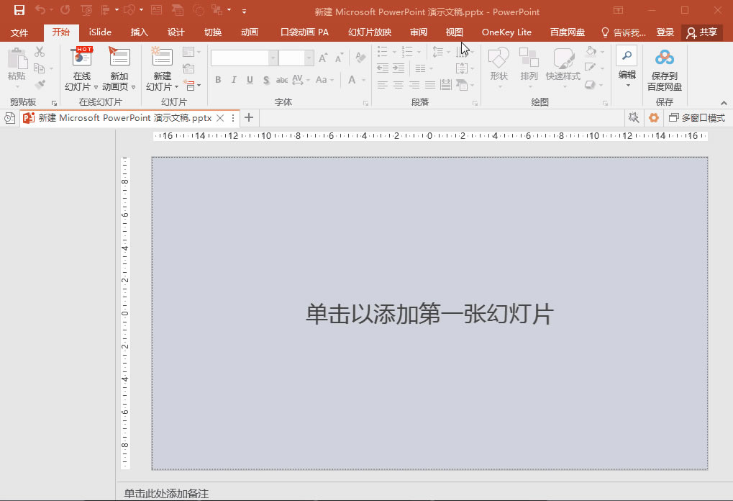Toggle center text alignment button
Image resolution: width=733 pixels, height=501 pixels.
tap(399, 85)
